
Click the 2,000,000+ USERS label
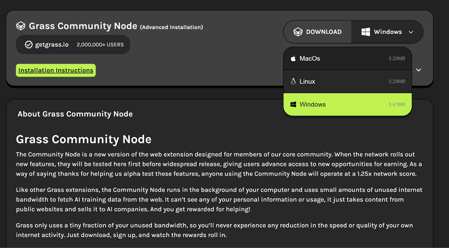(x=100, y=45)
